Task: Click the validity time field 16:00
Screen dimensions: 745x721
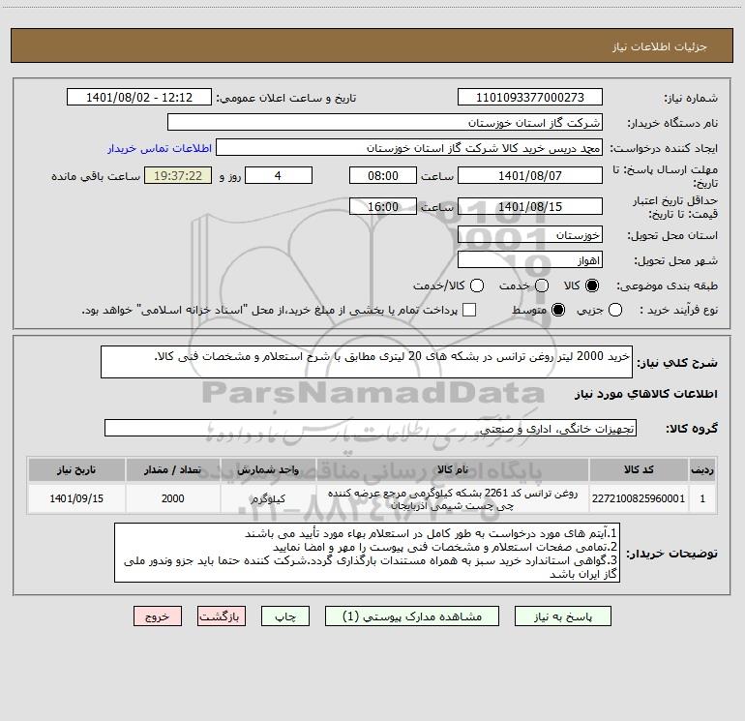Action: tap(383, 206)
